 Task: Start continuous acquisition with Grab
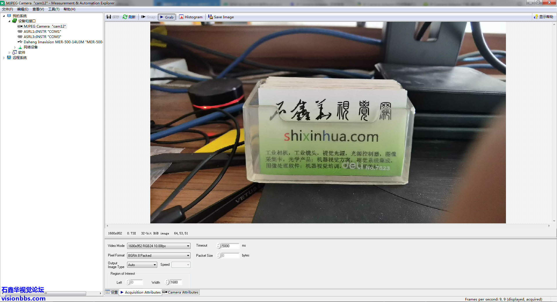tap(167, 17)
